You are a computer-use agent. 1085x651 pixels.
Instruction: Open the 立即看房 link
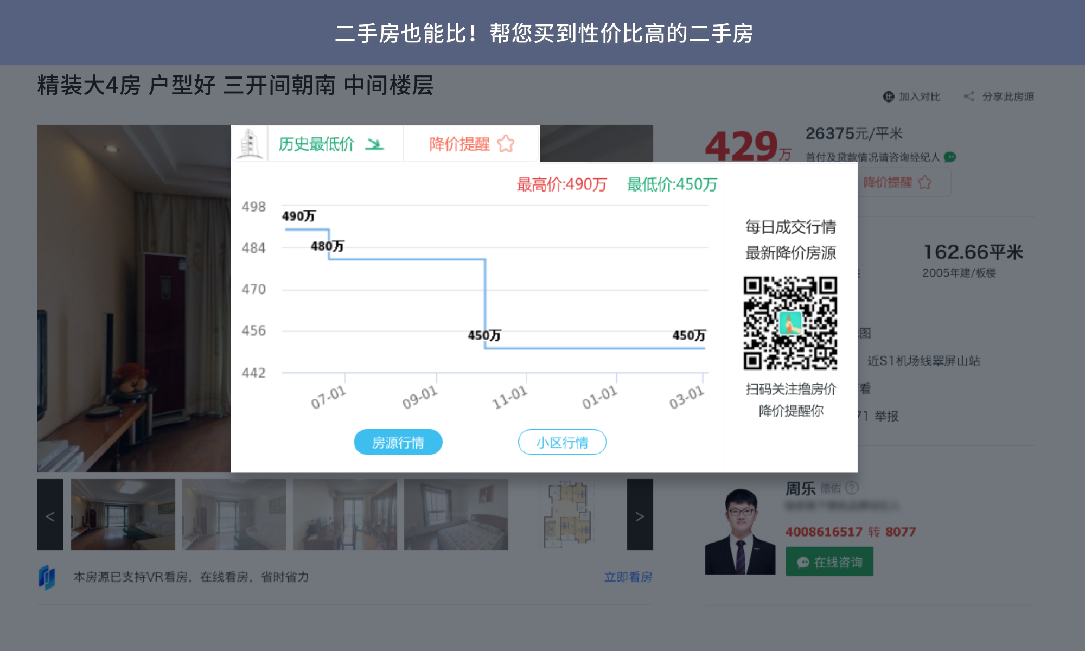tap(628, 577)
